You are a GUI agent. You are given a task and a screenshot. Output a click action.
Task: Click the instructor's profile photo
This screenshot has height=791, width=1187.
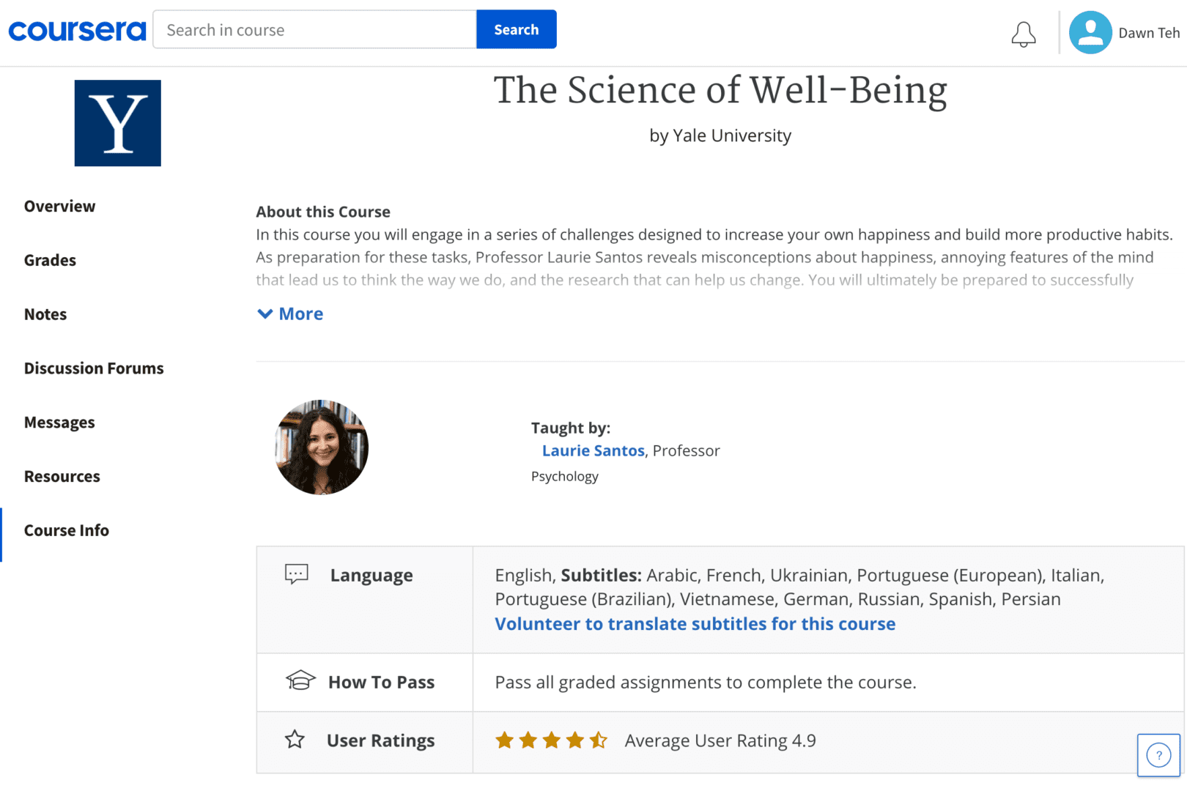(321, 447)
